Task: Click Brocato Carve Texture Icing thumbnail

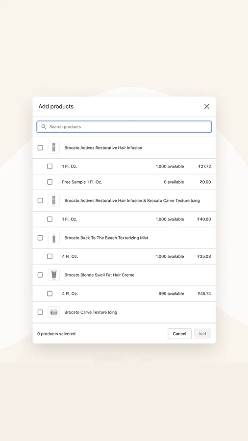Action: click(x=54, y=312)
